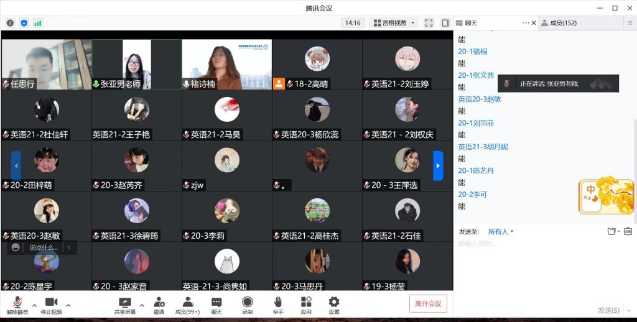
Task: Click the meeting info icon
Action: pyautogui.click(x=10, y=23)
